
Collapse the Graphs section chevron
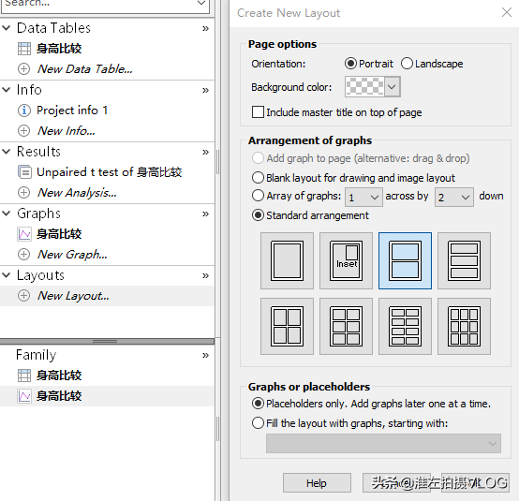point(7,214)
